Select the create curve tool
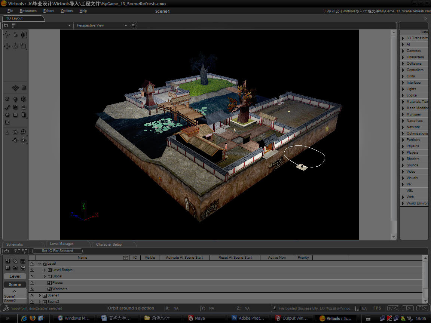 [x=7, y=107]
